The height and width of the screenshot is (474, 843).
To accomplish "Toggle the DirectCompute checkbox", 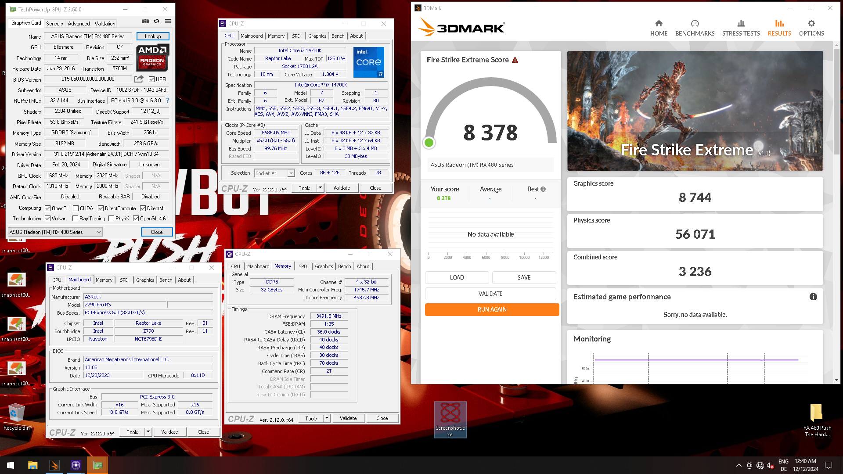I will click(101, 208).
